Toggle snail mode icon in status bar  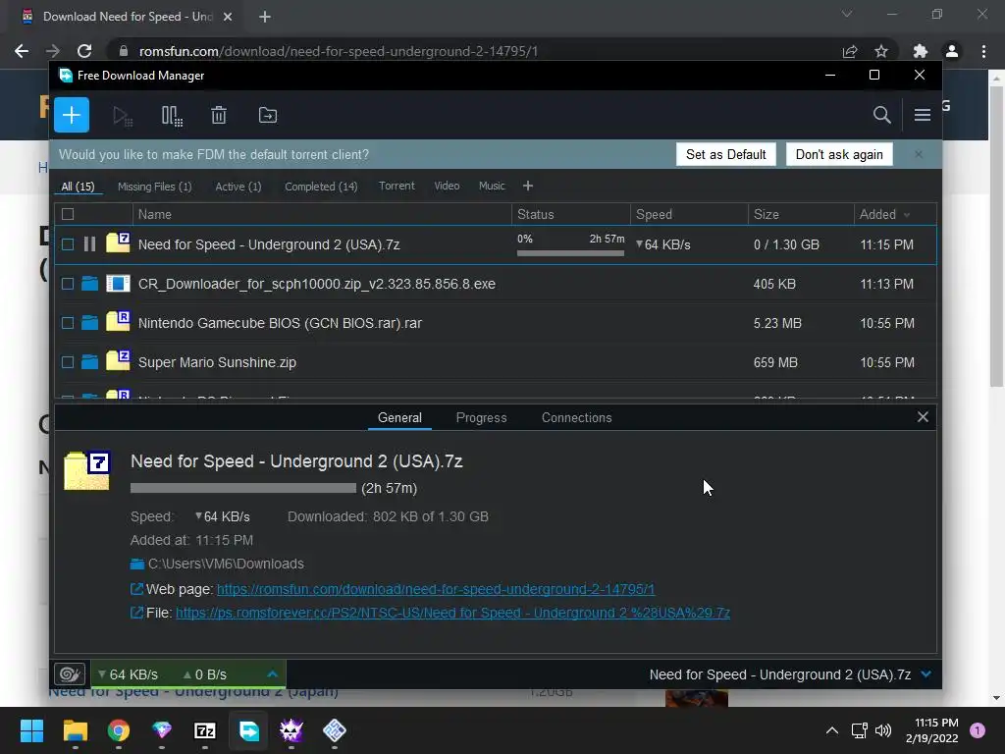(70, 674)
